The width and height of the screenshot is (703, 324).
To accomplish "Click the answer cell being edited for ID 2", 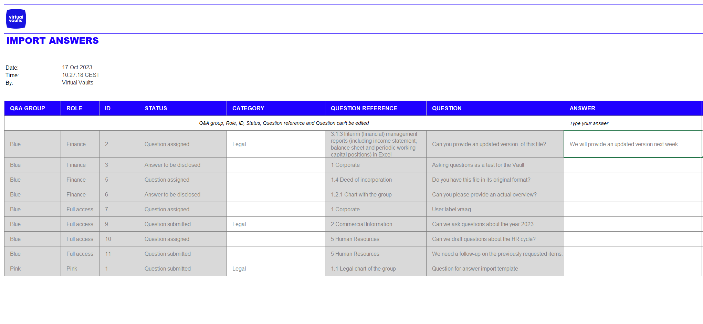I will 633,144.
